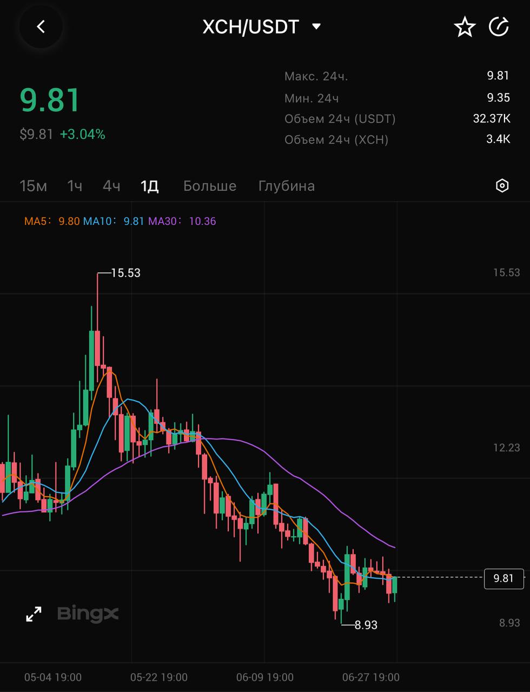Tap the large green 9.81 price

50,100
